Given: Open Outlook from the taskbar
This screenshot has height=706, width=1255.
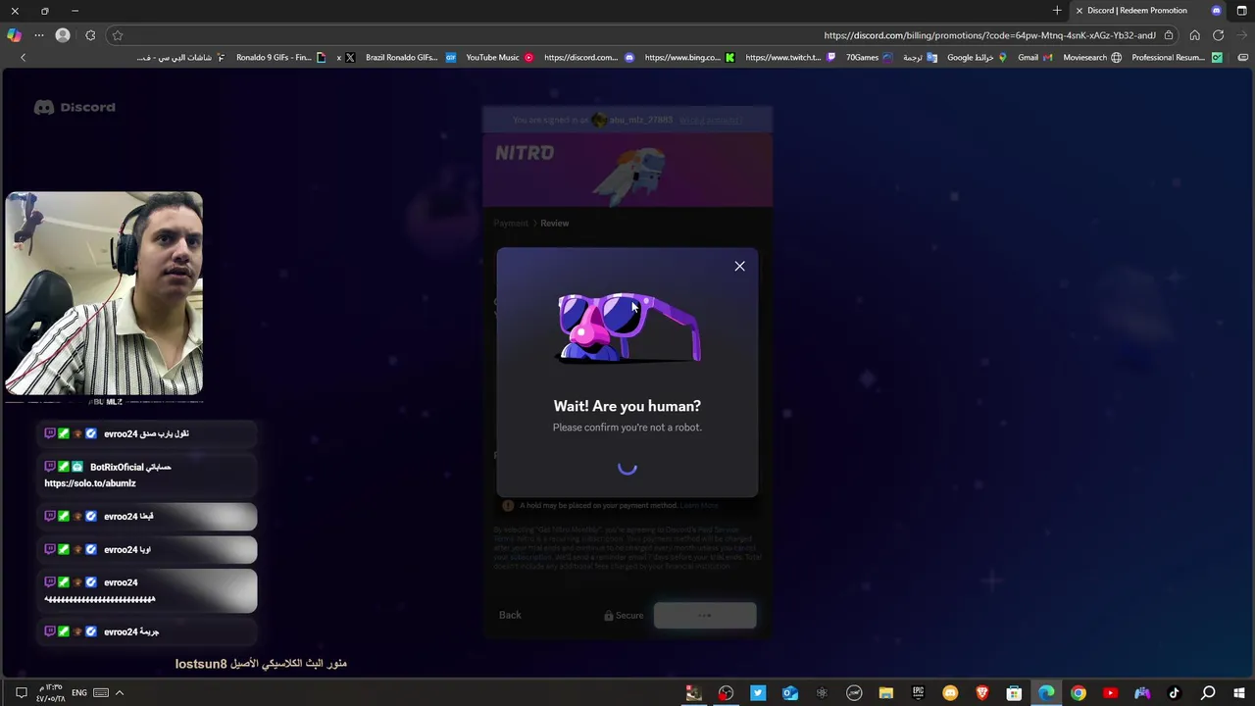Looking at the screenshot, I should click(790, 693).
